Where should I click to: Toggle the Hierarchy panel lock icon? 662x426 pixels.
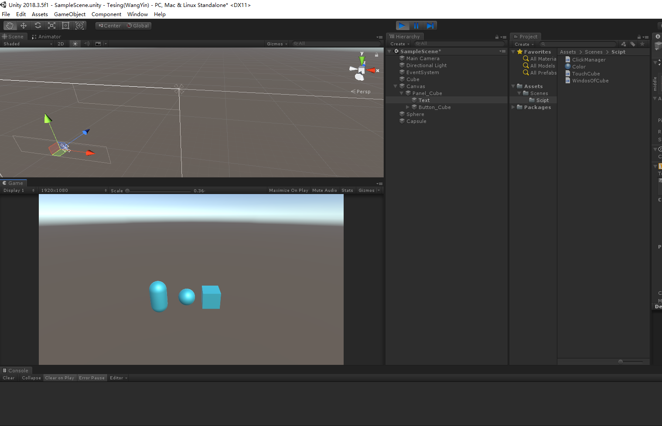497,37
